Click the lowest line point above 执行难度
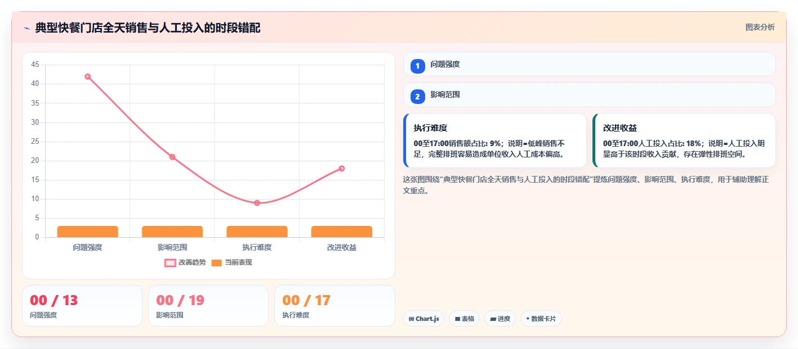 click(x=257, y=203)
